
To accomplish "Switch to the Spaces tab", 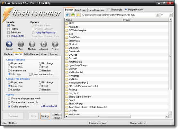I will click(53, 54).
